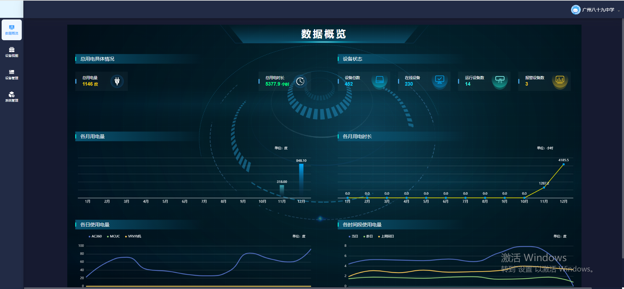Toggle the VRV内机 legend series

(133, 236)
